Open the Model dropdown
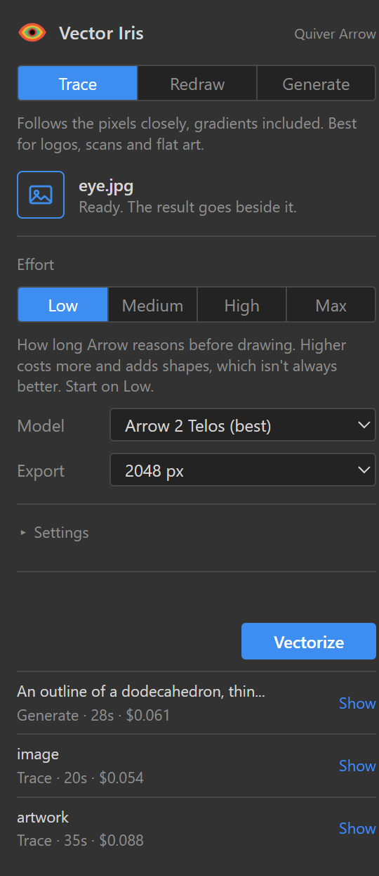379x876 pixels. (x=243, y=425)
